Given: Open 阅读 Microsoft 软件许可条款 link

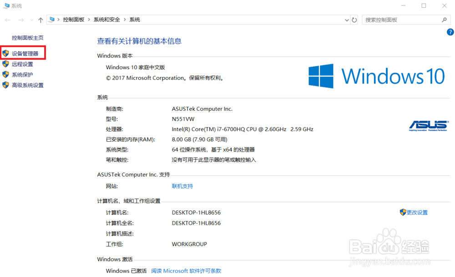Looking at the screenshot, I should 186,271.
